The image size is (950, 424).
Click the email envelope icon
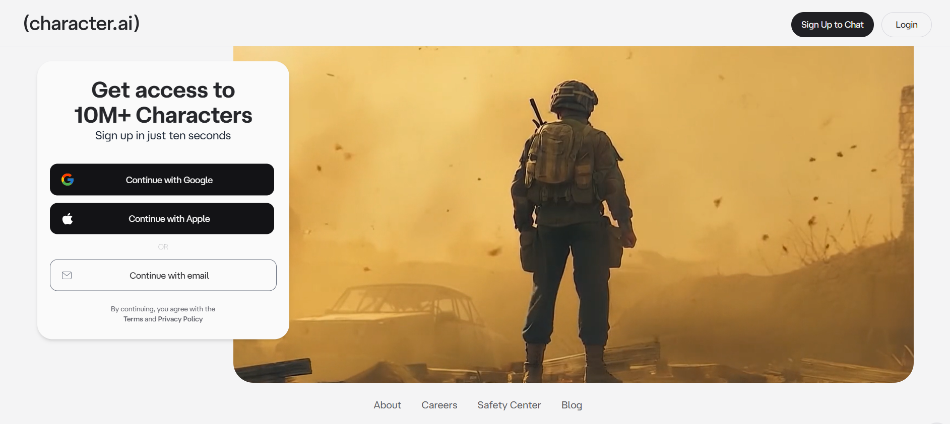tap(67, 275)
